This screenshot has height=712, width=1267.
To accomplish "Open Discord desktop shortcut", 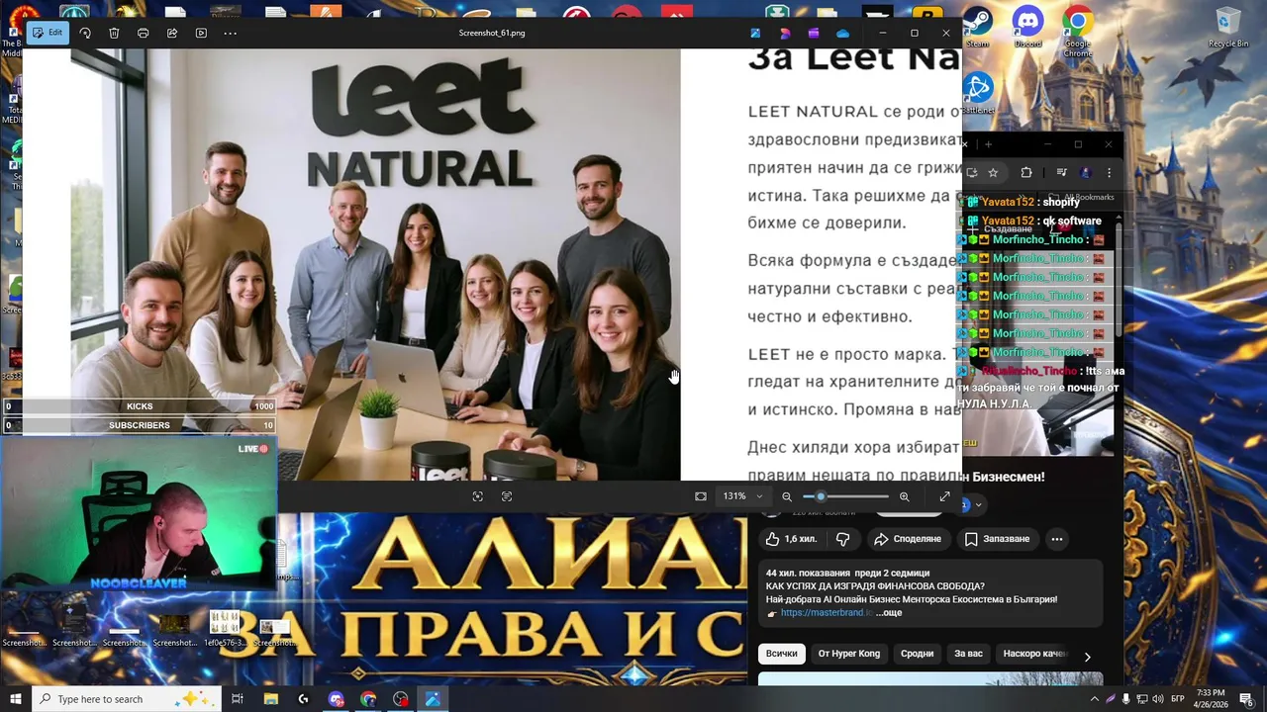I will [x=1027, y=27].
